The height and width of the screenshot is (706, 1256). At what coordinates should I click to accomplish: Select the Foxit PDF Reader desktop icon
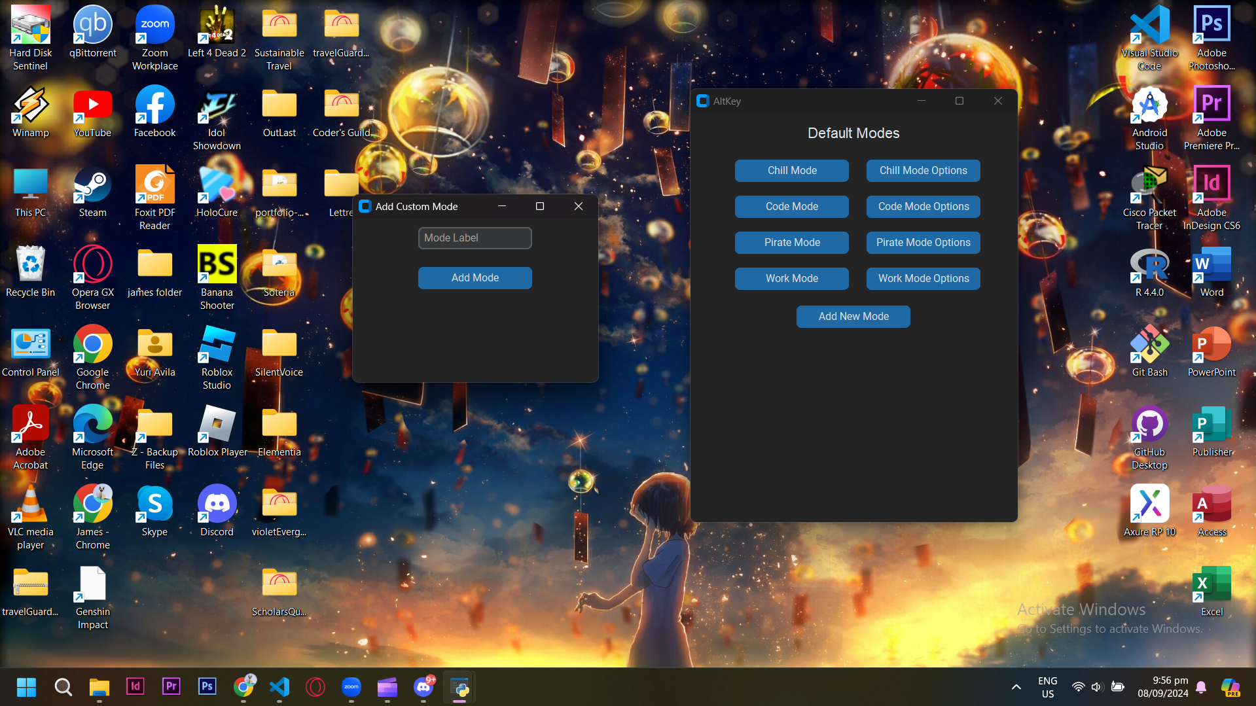(x=155, y=198)
